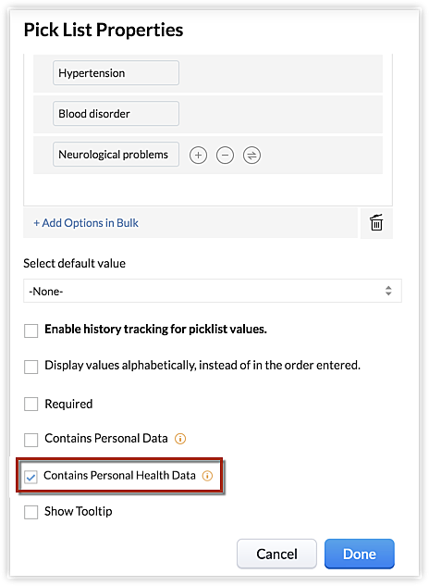Uncheck Contains Personal Health Data
This screenshot has height=586, width=429.
pos(31,477)
